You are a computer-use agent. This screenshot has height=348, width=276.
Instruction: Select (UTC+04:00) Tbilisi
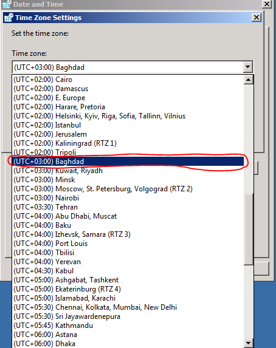pos(128,252)
